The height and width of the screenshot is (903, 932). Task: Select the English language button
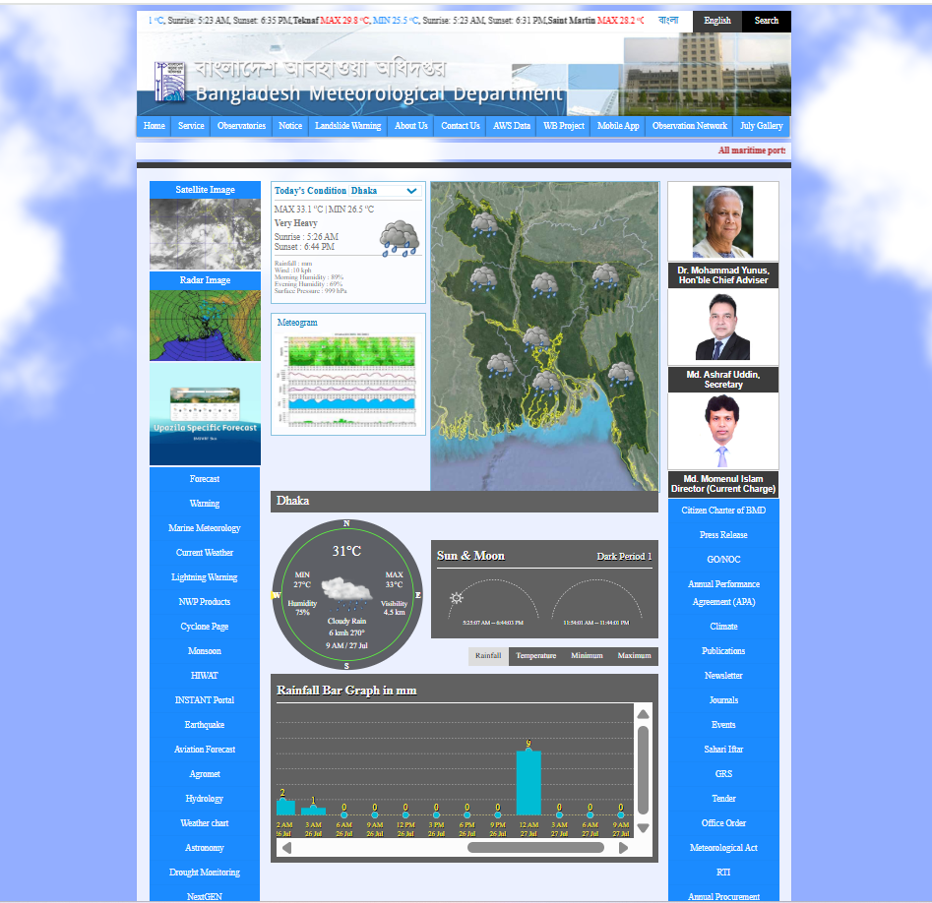[x=717, y=21]
